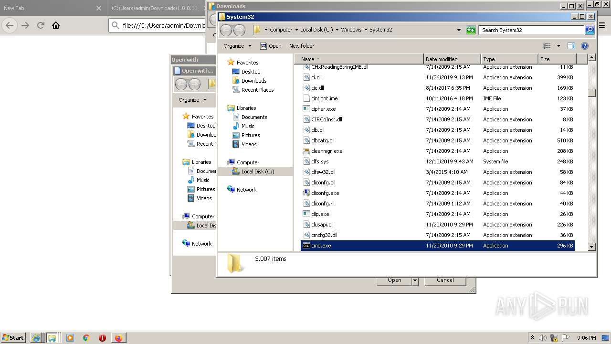
Task: Click New folder in the toolbar
Action: click(302, 46)
